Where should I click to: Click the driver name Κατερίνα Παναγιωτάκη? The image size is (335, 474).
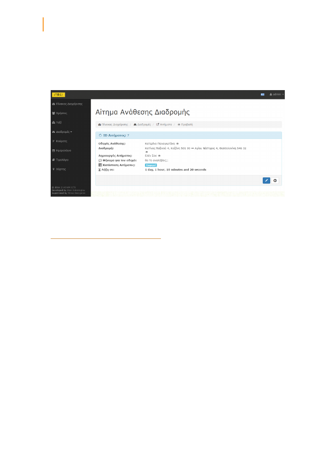click(160, 144)
